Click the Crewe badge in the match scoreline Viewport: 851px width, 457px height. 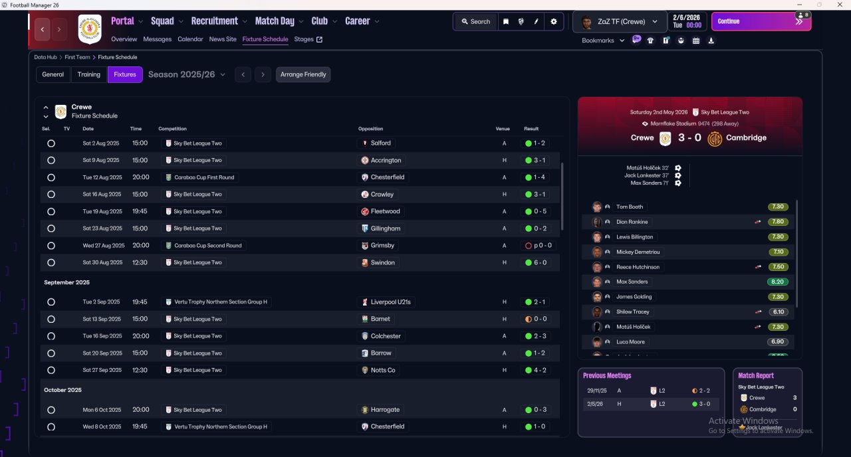[666, 138]
